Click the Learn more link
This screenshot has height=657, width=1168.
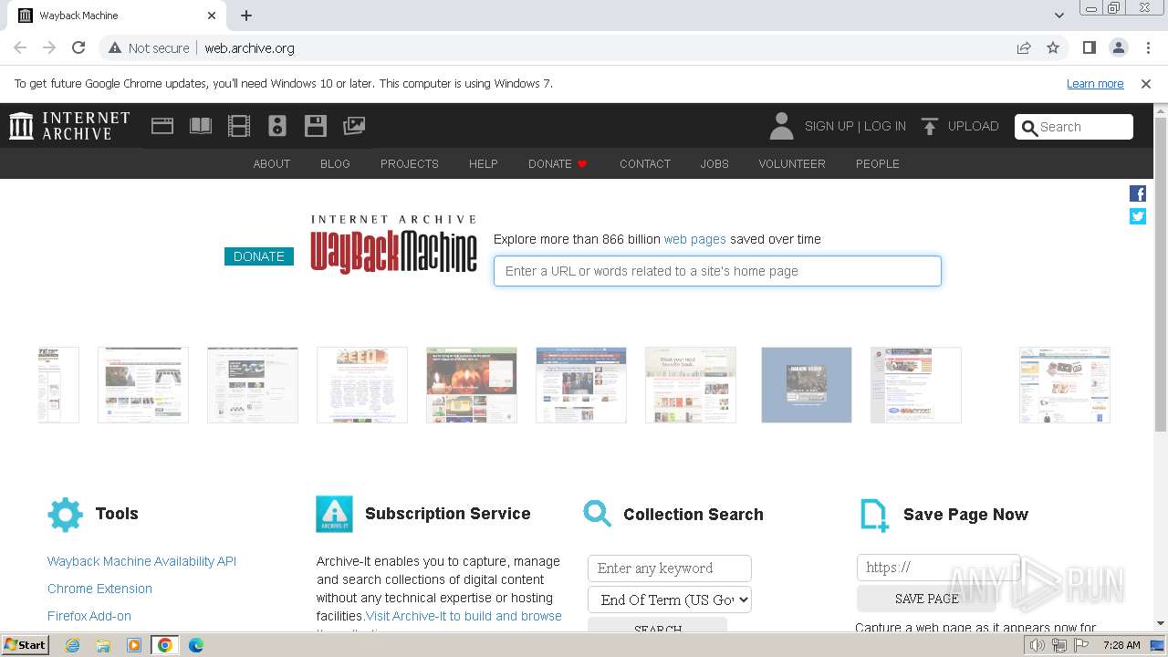click(x=1095, y=84)
